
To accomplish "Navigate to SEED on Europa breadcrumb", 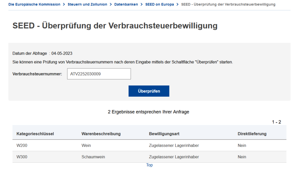I will coord(159,4).
